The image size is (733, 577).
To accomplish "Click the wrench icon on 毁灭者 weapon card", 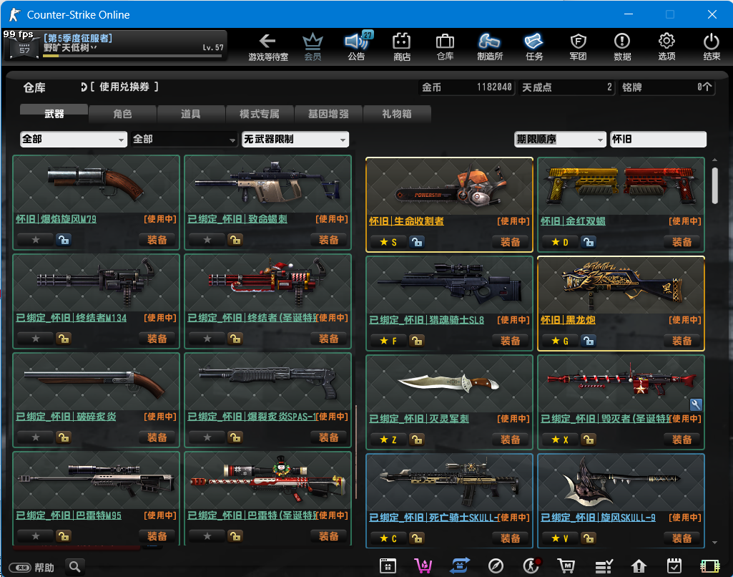I will [x=696, y=404].
